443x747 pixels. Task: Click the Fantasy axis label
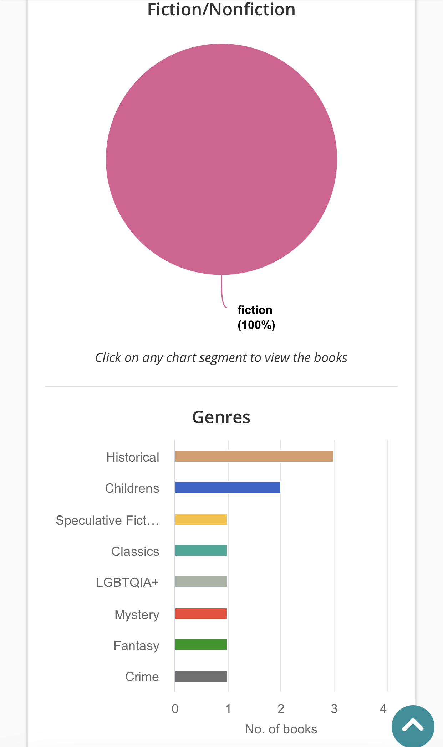point(136,646)
